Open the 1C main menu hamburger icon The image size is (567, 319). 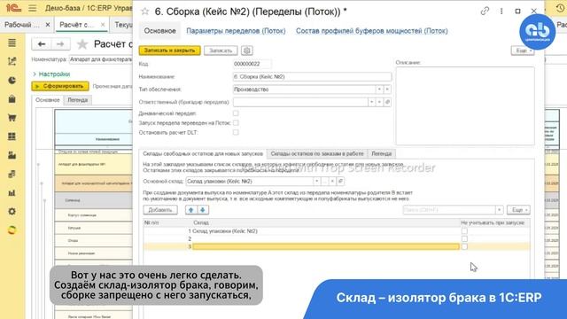click(33, 8)
